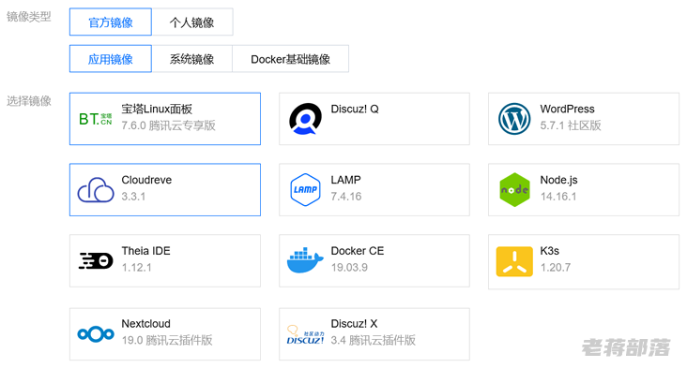The image size is (687, 368).
Task: Select the 系统镜像 tab
Action: coord(191,59)
